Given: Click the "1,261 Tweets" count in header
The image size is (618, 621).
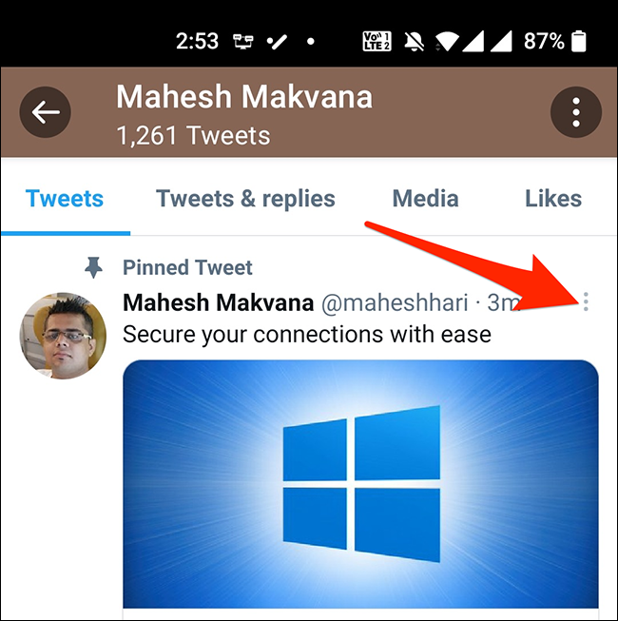Looking at the screenshot, I should (193, 135).
